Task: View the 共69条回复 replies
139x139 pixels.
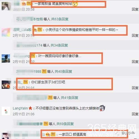Action: pos(65,124)
